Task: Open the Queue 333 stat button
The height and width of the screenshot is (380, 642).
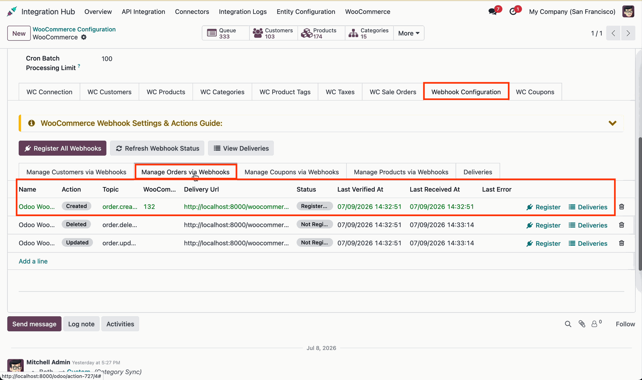Action: [226, 33]
